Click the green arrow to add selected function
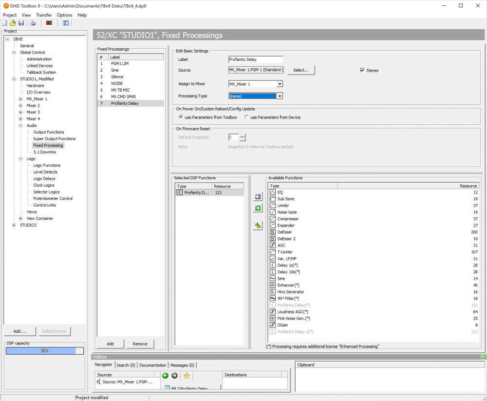This screenshot has height=401, width=487. click(x=258, y=208)
